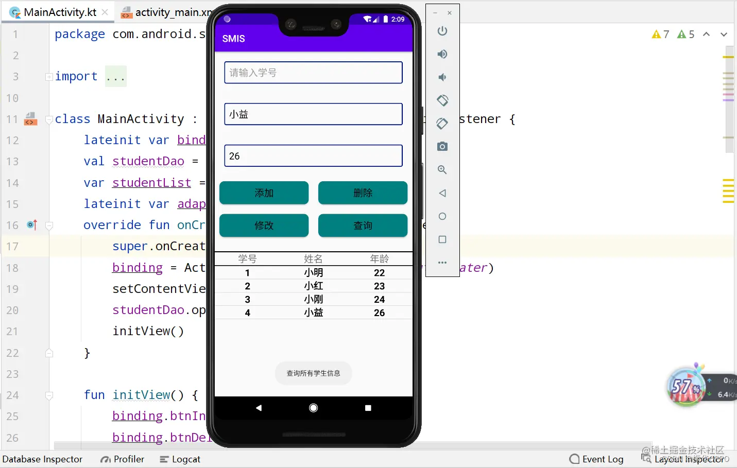Click emulator sidebar Back triangle icon

coord(442,193)
